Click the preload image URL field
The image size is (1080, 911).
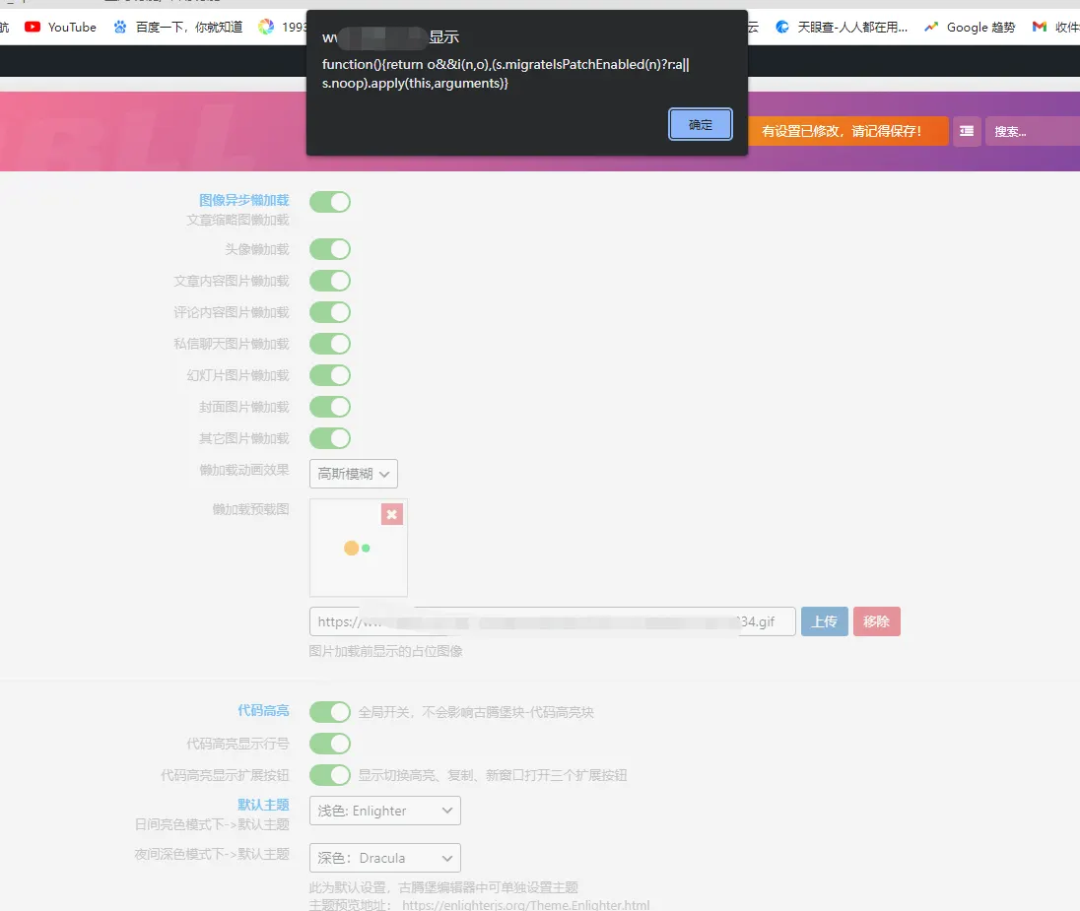coord(553,621)
